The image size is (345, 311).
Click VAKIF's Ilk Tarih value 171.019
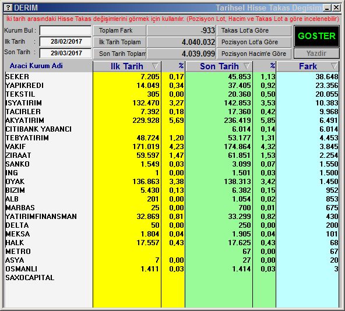(146, 147)
